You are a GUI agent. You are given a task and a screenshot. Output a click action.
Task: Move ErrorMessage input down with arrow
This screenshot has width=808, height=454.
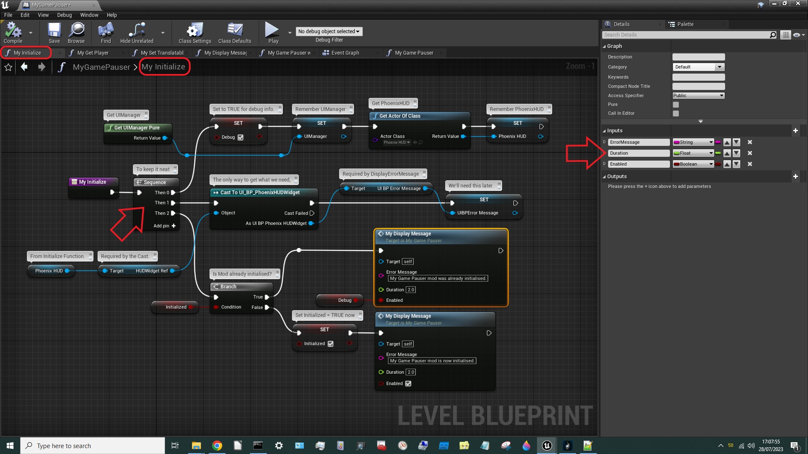coord(736,142)
